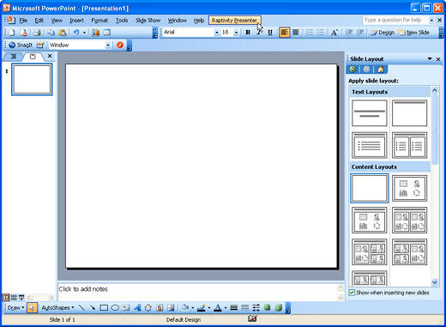Expand the undo history dropdown arrow

pyautogui.click(x=84, y=33)
